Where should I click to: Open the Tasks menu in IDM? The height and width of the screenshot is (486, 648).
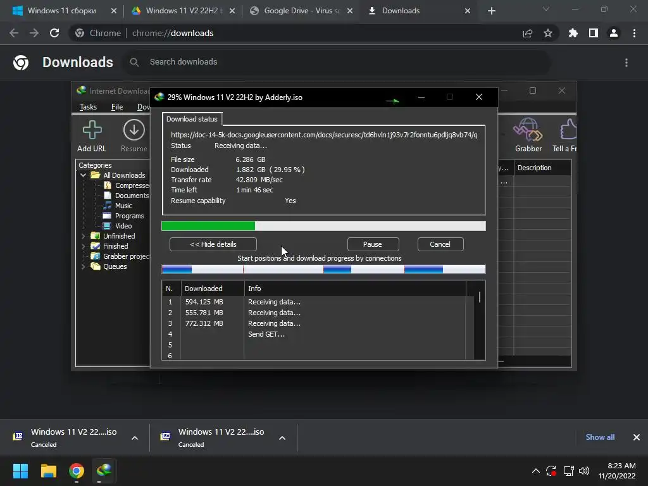pyautogui.click(x=88, y=107)
